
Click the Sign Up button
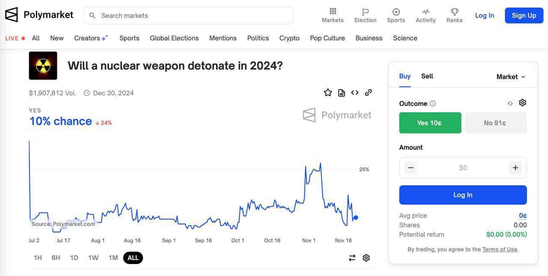(524, 15)
